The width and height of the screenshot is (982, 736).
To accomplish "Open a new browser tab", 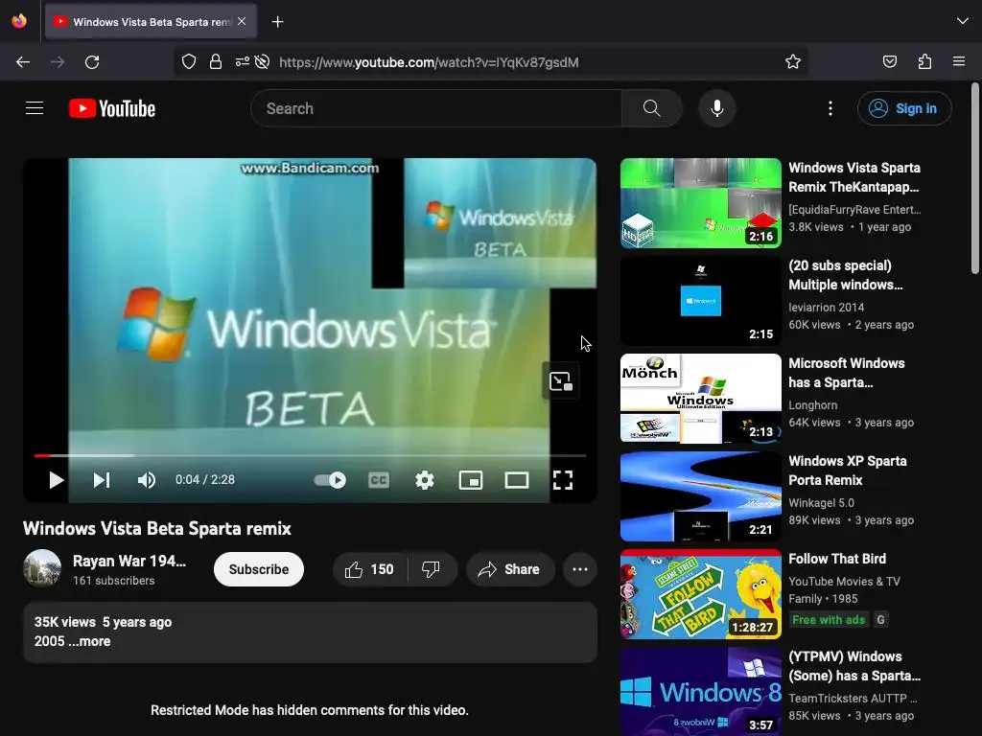I will tap(277, 22).
